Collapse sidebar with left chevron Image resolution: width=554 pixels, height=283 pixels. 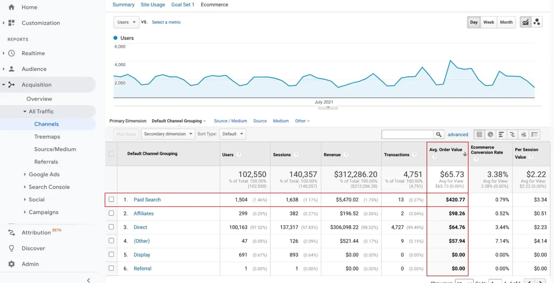(88, 280)
